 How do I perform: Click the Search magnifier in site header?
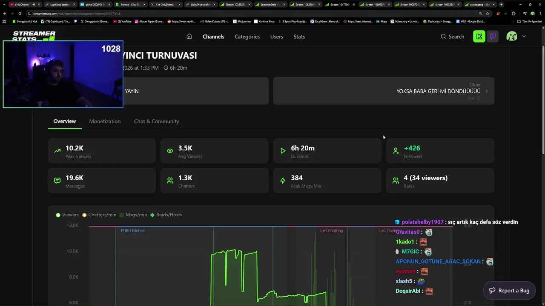tap(443, 37)
